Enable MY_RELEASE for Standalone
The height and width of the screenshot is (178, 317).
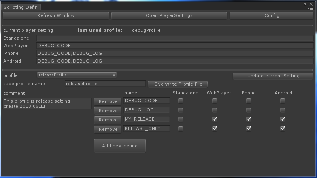coord(181,119)
